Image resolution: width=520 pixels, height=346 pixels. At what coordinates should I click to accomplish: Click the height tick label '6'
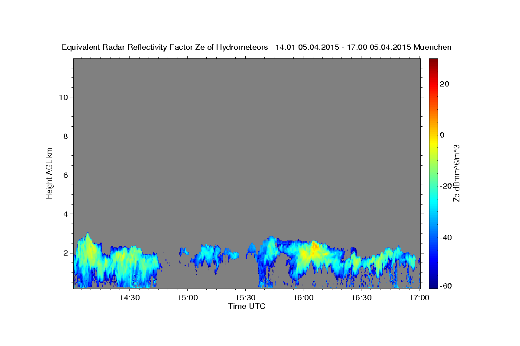point(65,175)
